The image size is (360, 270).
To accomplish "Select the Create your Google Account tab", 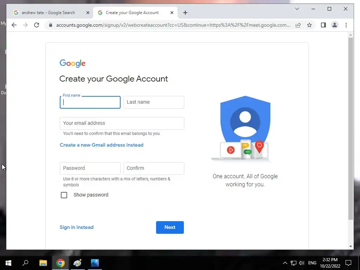I will (132, 13).
